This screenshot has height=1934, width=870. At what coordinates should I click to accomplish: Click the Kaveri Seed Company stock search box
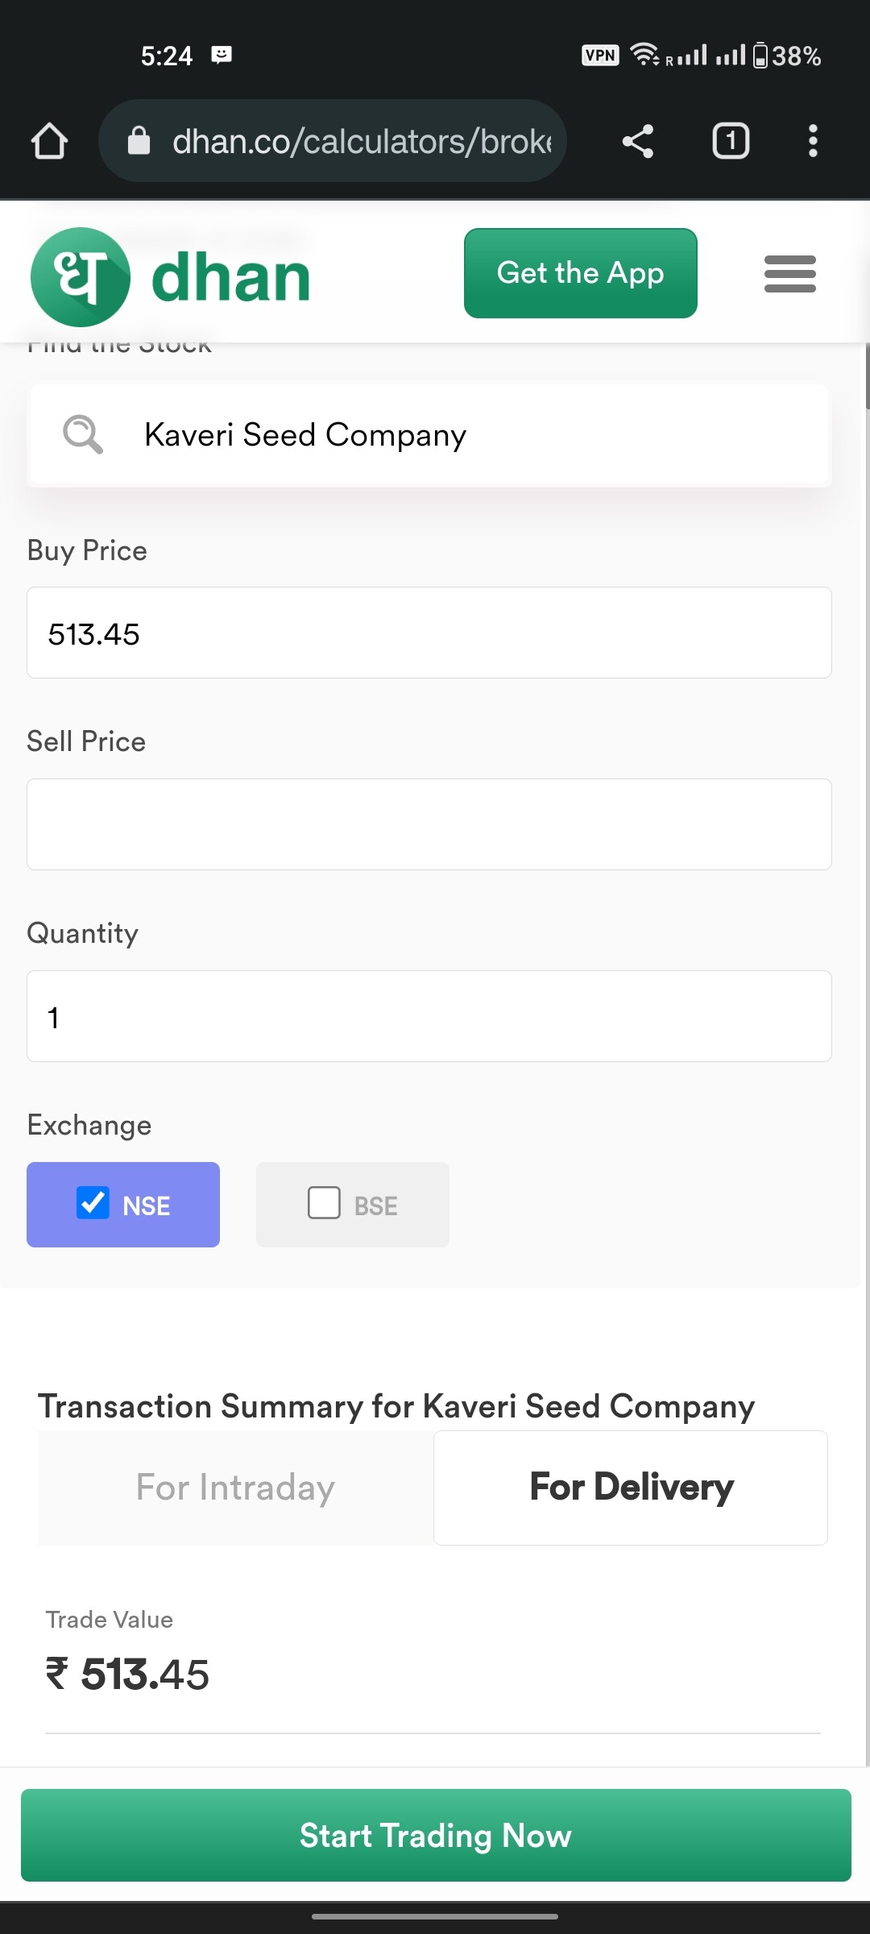coord(429,435)
